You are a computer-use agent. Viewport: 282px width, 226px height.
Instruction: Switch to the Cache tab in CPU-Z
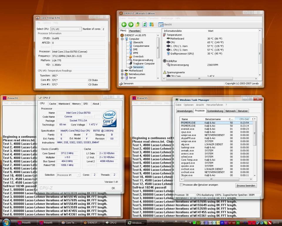coord(53,104)
